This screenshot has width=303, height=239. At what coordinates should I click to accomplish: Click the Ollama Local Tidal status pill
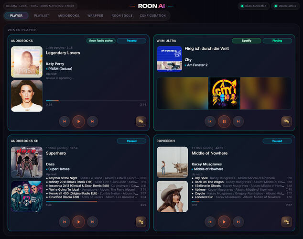click(x=40, y=6)
